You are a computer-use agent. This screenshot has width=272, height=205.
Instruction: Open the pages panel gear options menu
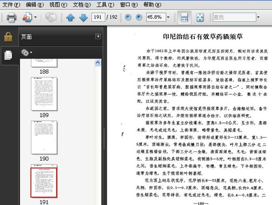pos(27,53)
